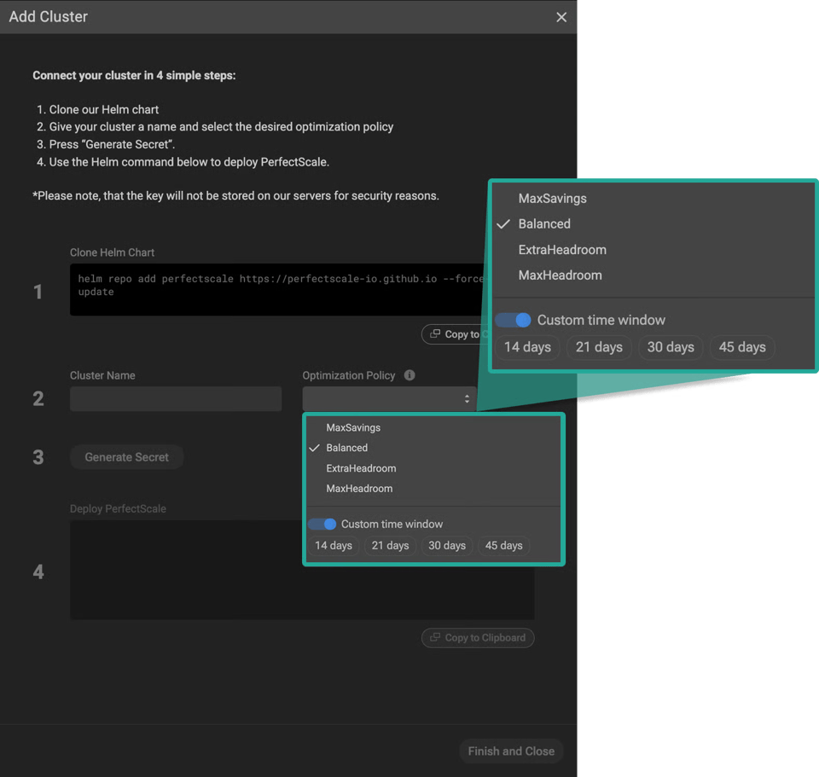Select MaxHeadroom in the policy dropdown
Screen dimensions: 819x777
359,489
